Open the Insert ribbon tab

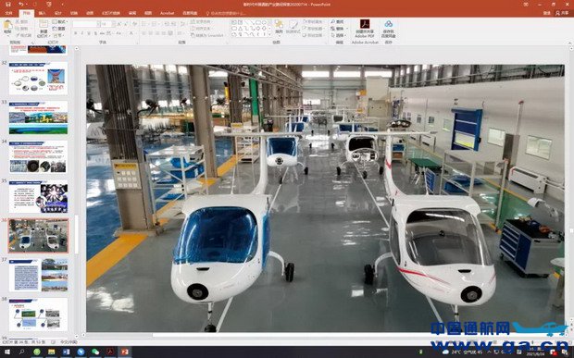click(x=42, y=13)
